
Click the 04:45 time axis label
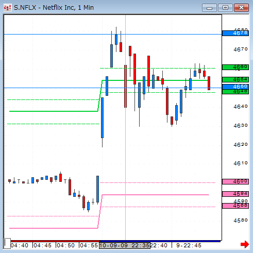43,245
